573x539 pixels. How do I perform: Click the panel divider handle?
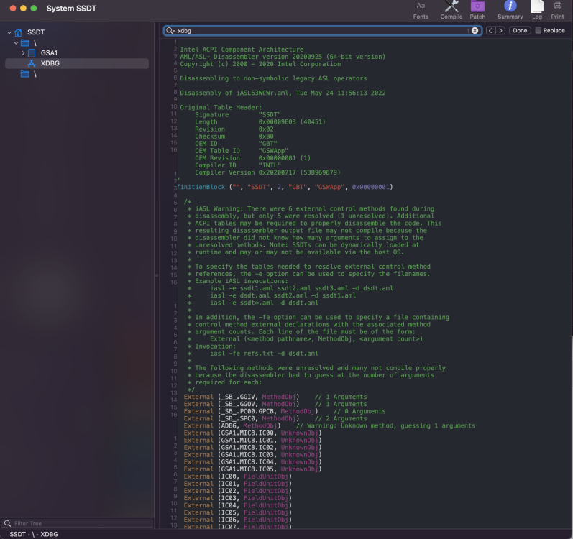157,275
